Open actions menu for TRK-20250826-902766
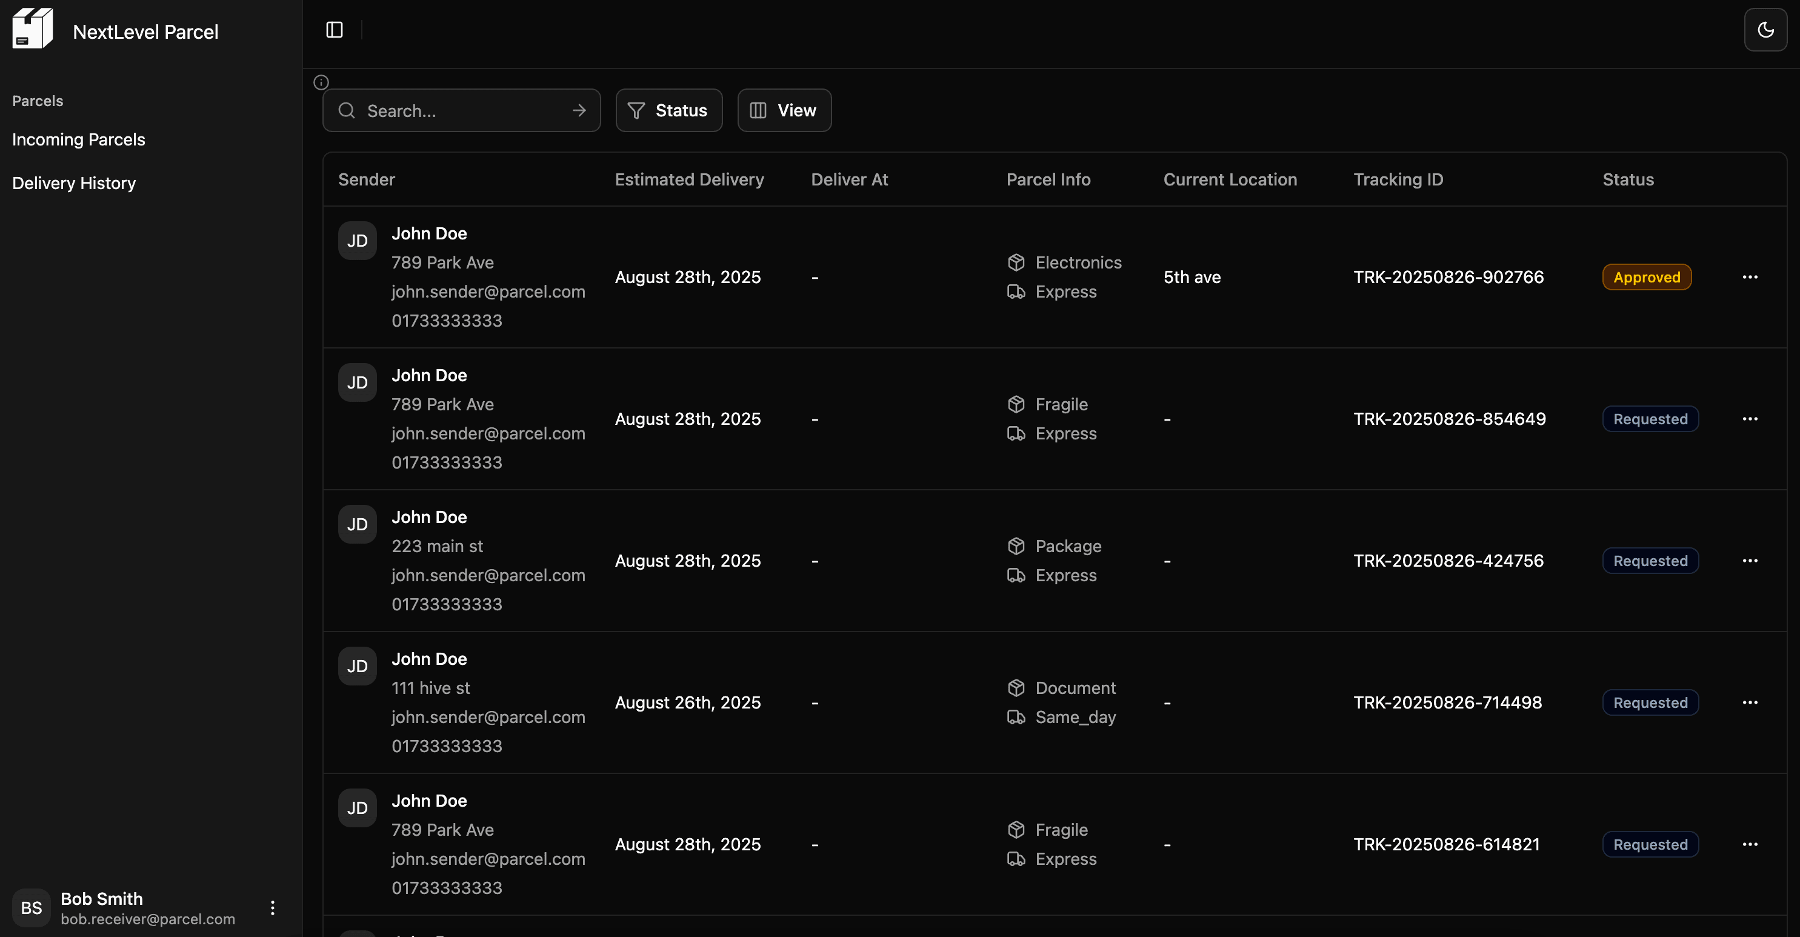This screenshot has width=1800, height=937. tap(1750, 278)
